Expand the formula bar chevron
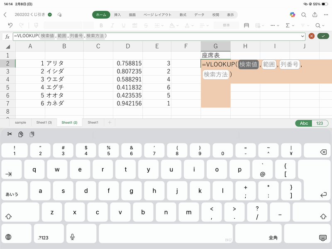332x249 pixels. click(303, 36)
